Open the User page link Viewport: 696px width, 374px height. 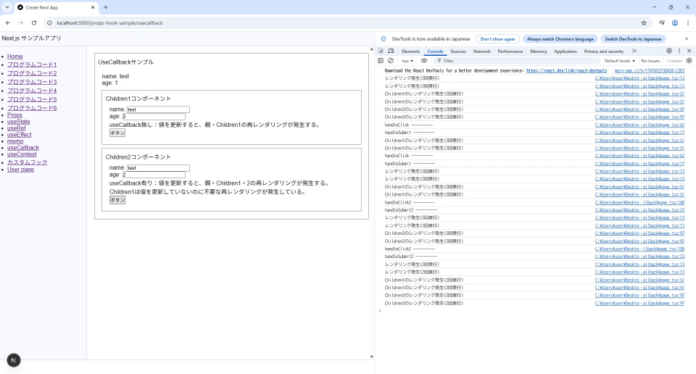(x=20, y=170)
